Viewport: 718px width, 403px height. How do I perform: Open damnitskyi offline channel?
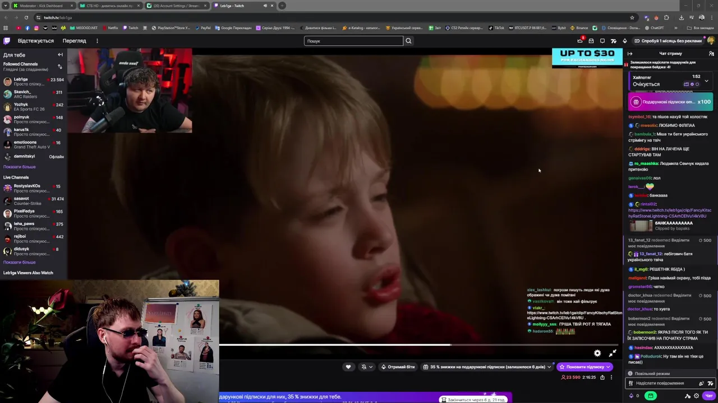click(33, 157)
